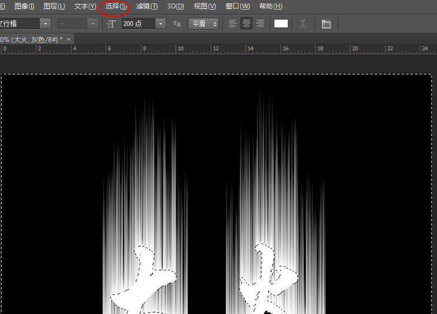Select the 大火, 灰色/8# document tab
The image size is (437, 314).
(x=31, y=39)
